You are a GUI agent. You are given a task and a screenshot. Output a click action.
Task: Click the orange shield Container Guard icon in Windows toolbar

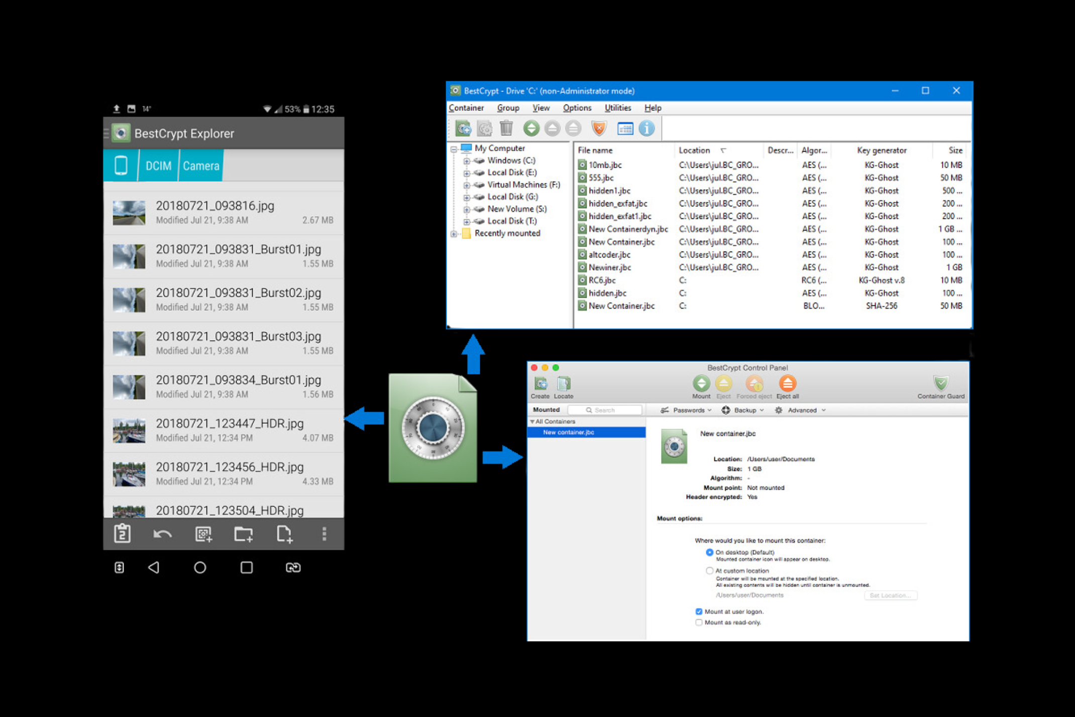click(598, 129)
